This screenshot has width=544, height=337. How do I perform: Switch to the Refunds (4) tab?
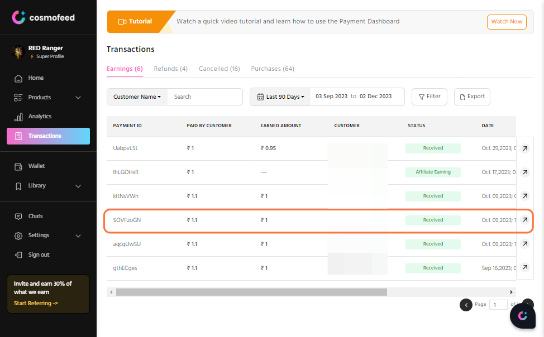(171, 69)
